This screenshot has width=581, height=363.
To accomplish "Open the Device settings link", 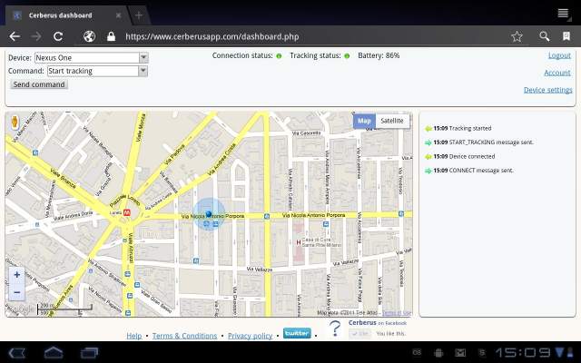I will (x=547, y=90).
